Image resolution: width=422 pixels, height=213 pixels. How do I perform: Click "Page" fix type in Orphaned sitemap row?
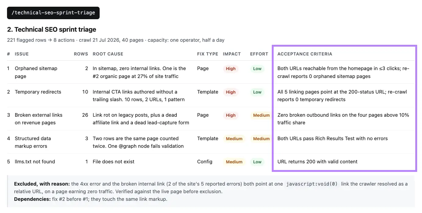[x=203, y=68]
